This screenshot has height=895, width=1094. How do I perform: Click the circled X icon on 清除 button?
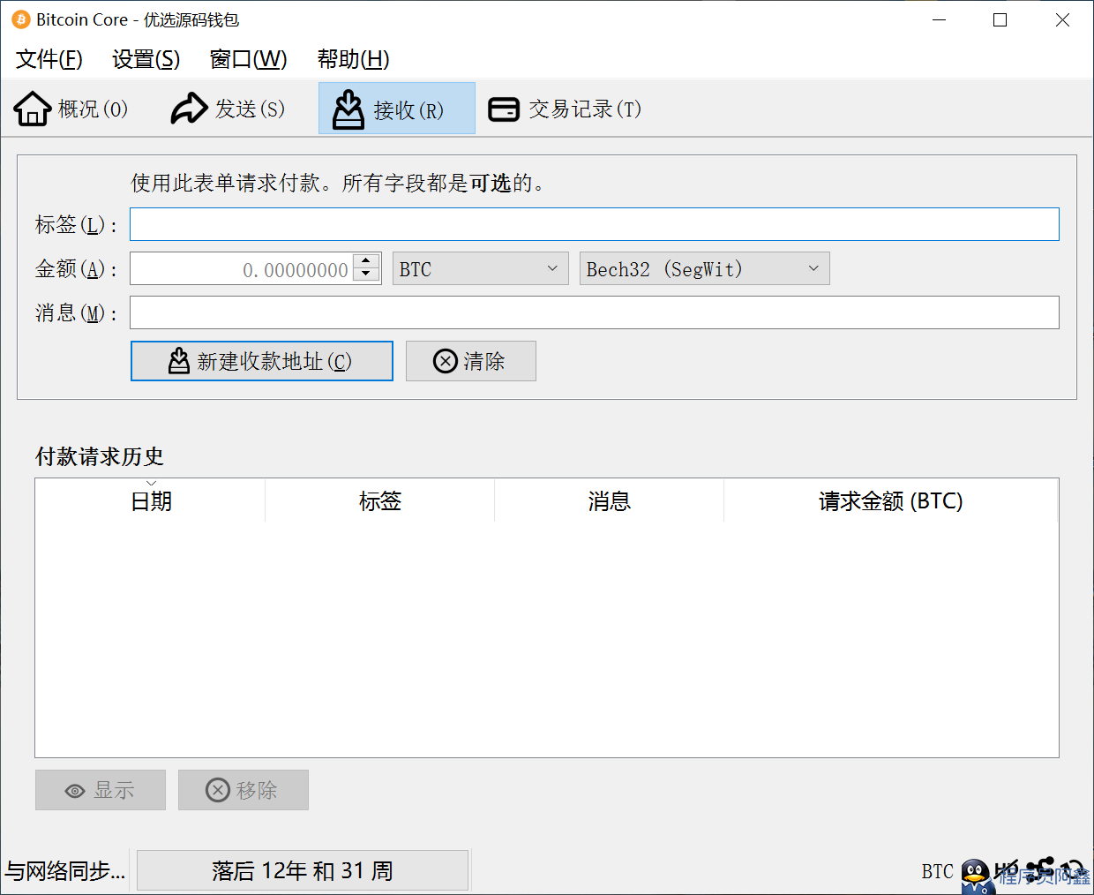pyautogui.click(x=446, y=361)
